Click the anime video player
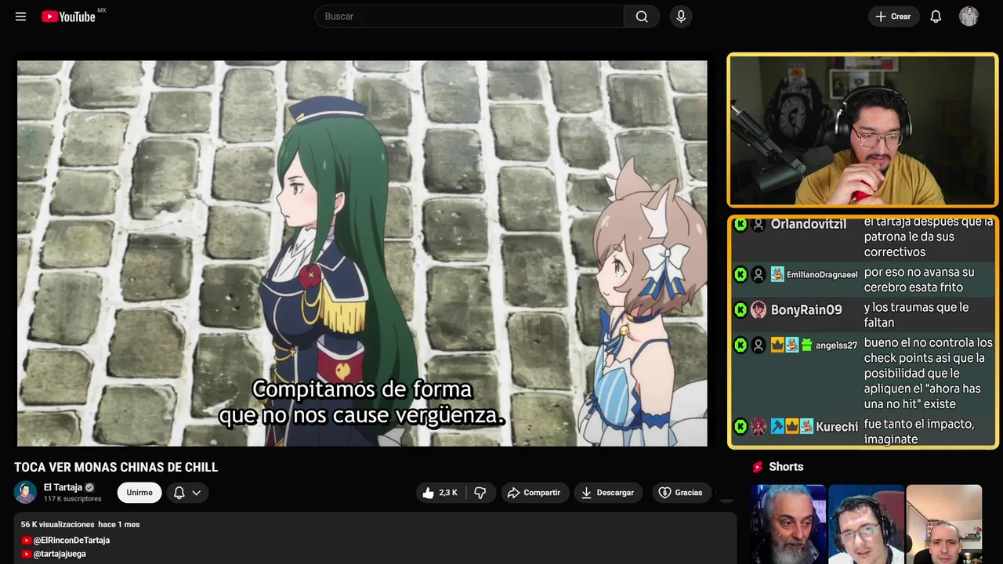 coord(362,253)
